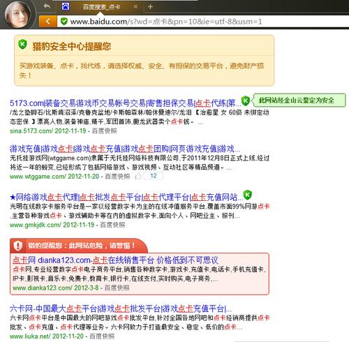349x342 pixels.
Task: Click the user avatar photo
Action: pos(18,15)
